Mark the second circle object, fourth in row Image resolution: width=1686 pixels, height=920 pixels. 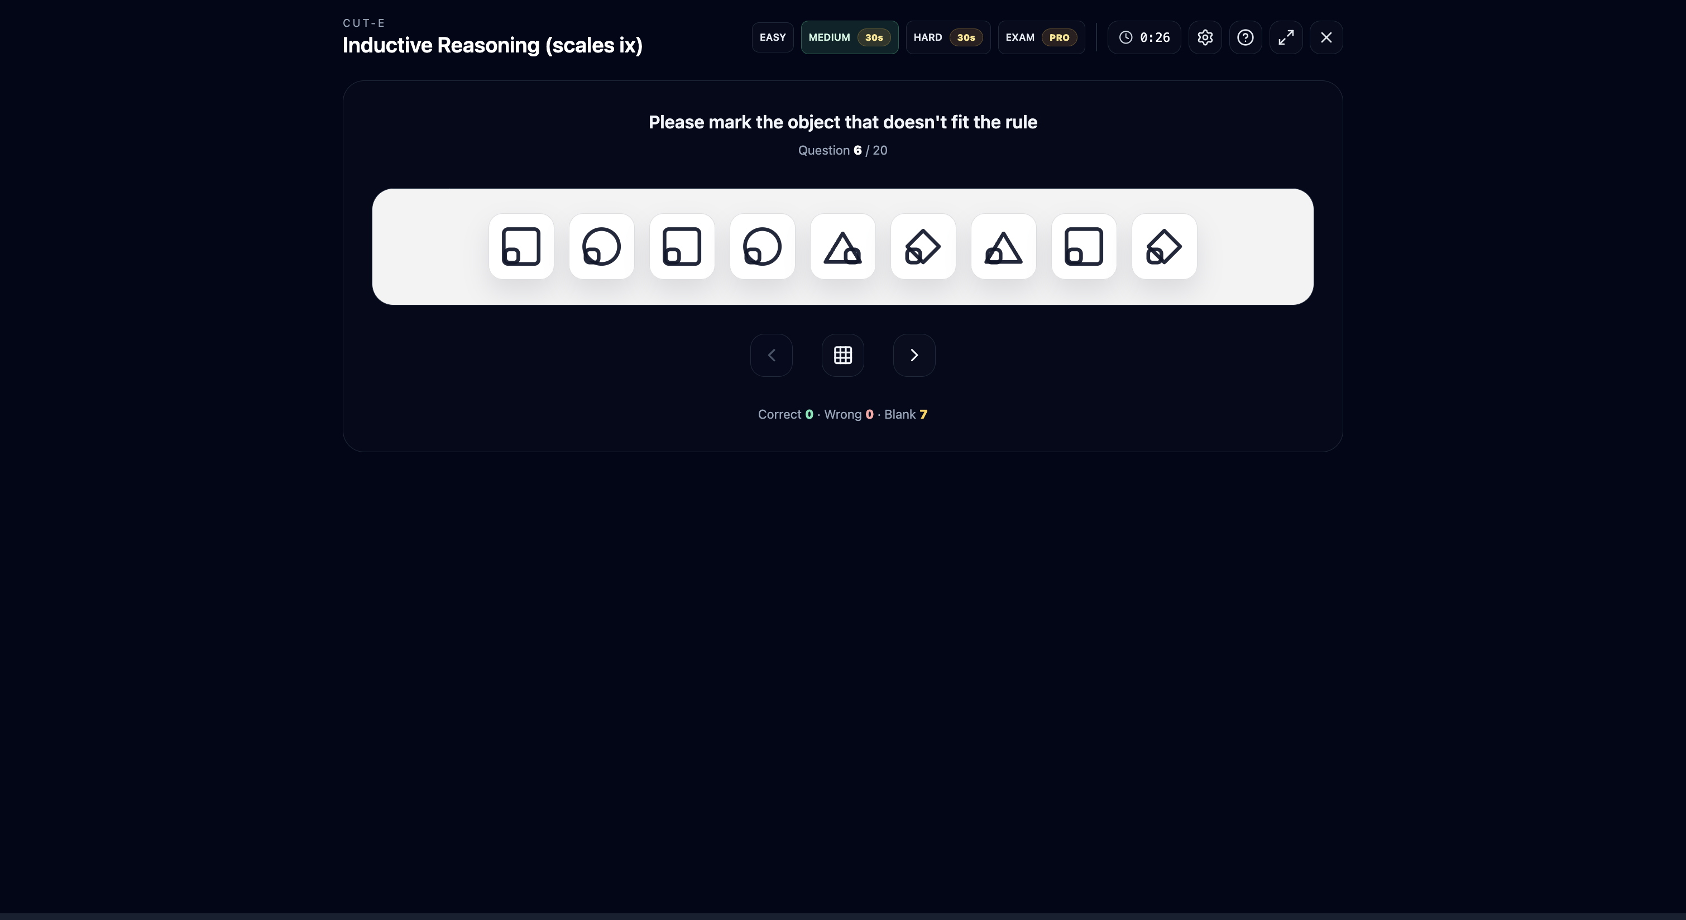click(763, 247)
